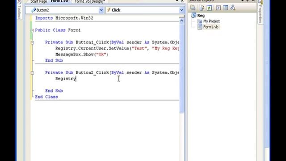
Task: Click the View Designer icon in Solution Explorer
Action: coord(225,8)
